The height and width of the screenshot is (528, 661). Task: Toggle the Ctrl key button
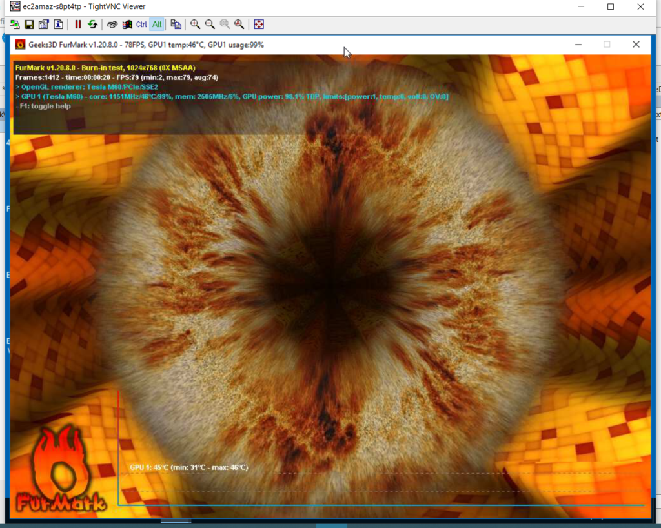141,25
